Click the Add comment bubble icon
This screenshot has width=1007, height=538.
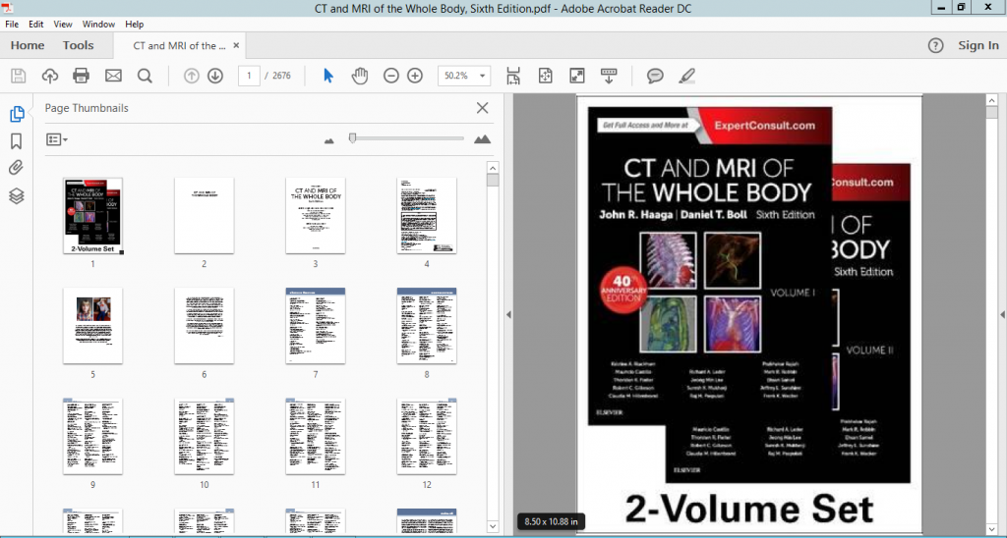[x=655, y=76]
